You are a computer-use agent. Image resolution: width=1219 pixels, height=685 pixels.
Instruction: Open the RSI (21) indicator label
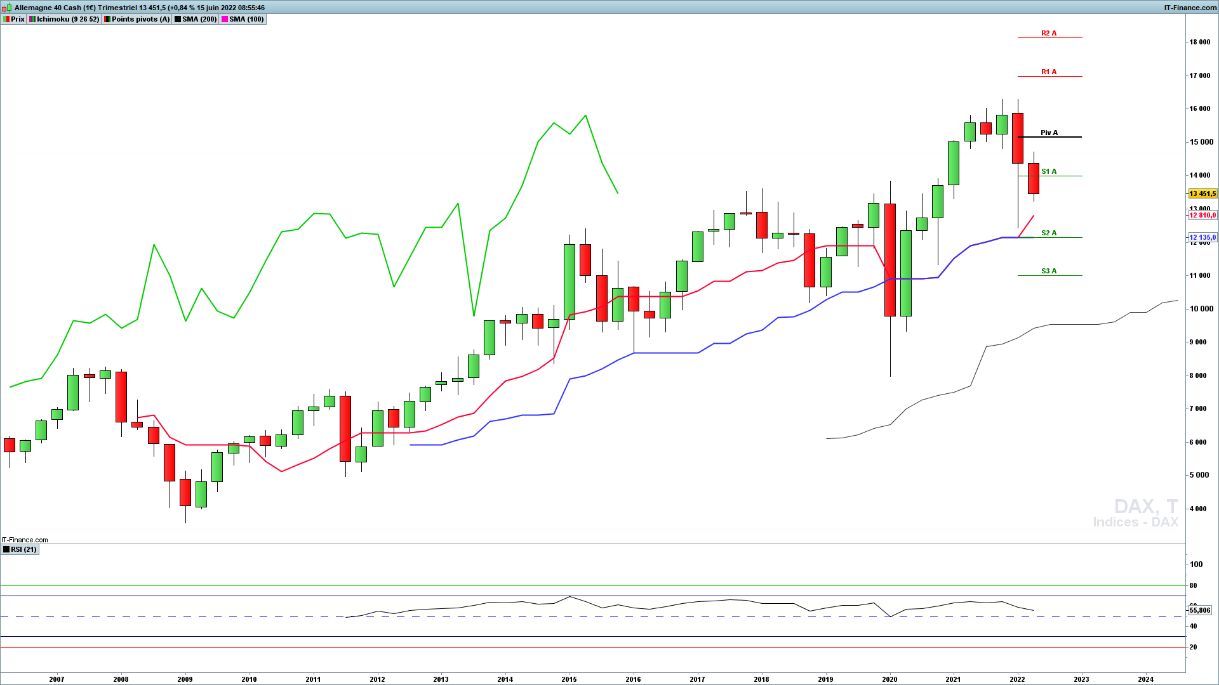pos(20,549)
